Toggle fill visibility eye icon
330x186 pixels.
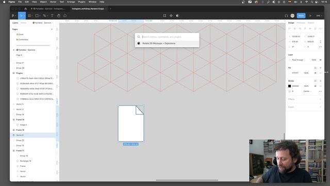click(x=315, y=73)
